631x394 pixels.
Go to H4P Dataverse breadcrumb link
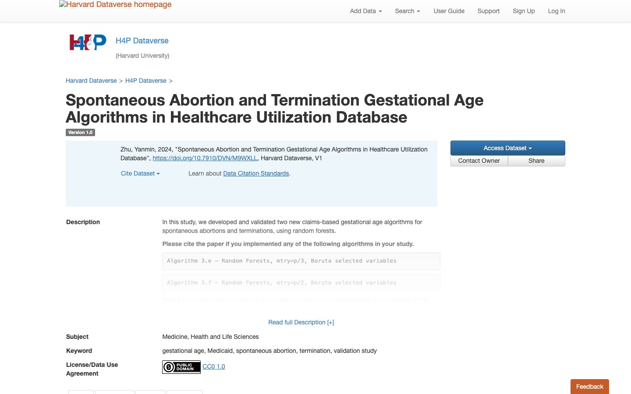146,81
